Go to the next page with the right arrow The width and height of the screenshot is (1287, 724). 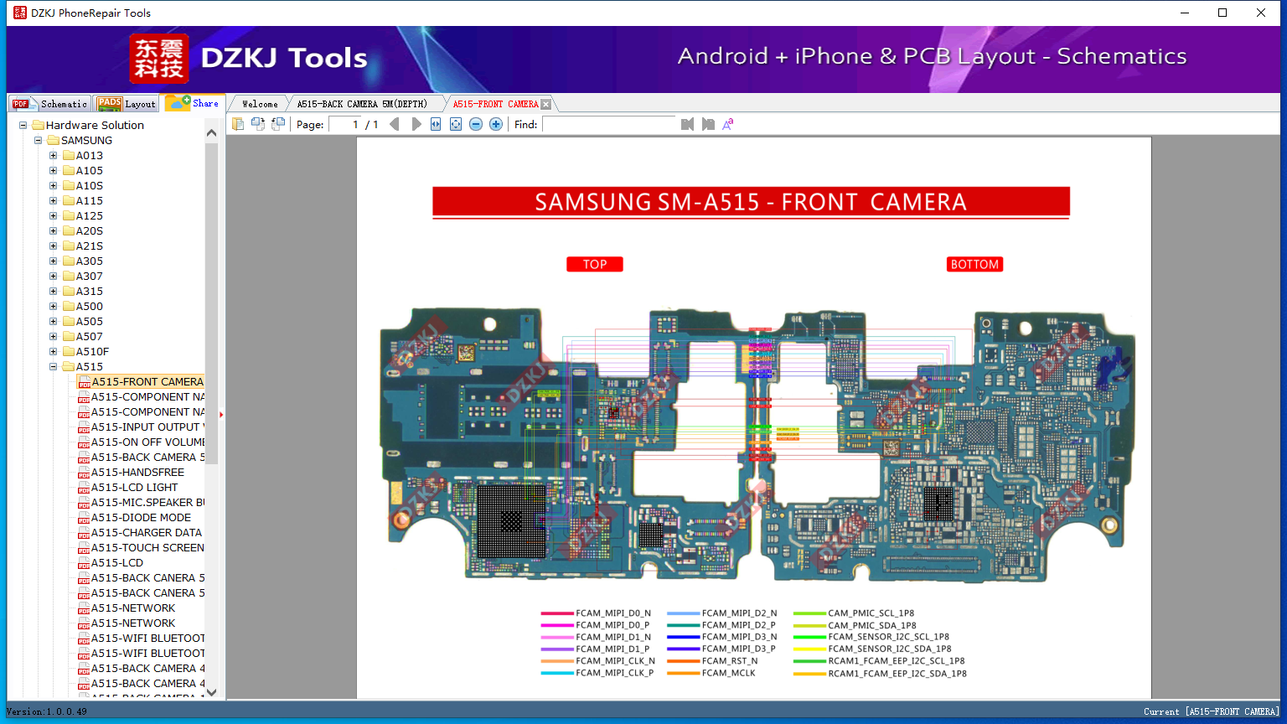click(x=416, y=124)
